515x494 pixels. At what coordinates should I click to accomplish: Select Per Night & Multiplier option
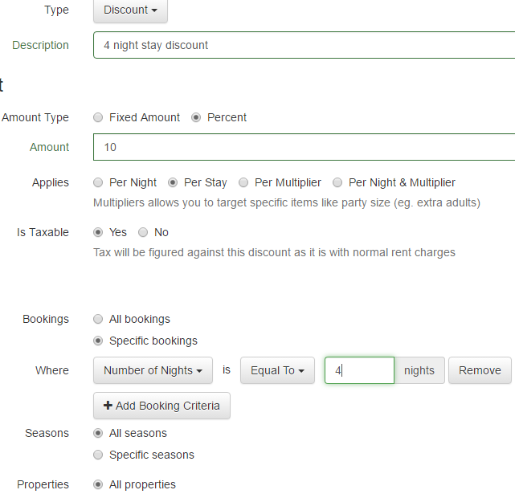pyautogui.click(x=337, y=182)
